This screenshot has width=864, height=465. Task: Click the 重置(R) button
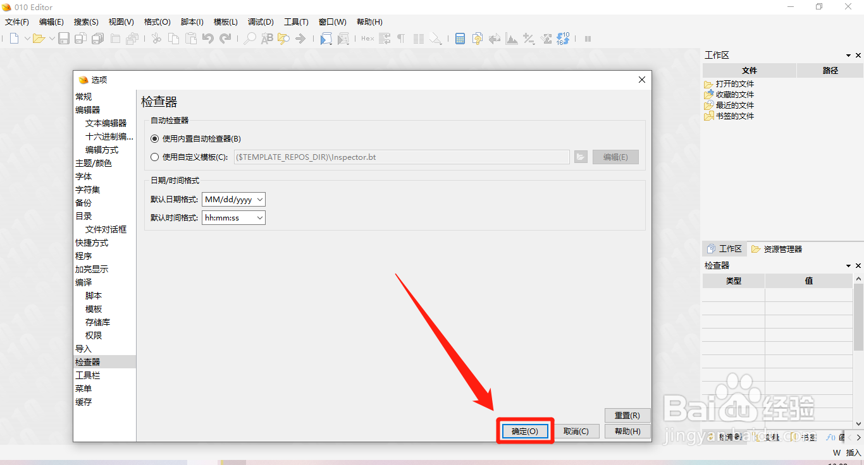click(x=627, y=415)
